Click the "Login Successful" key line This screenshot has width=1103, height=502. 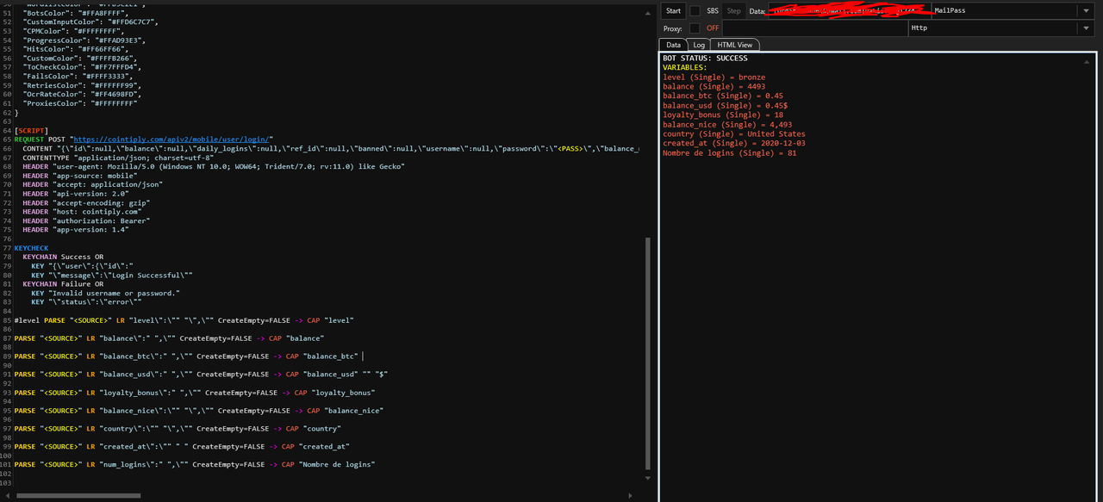coord(112,275)
